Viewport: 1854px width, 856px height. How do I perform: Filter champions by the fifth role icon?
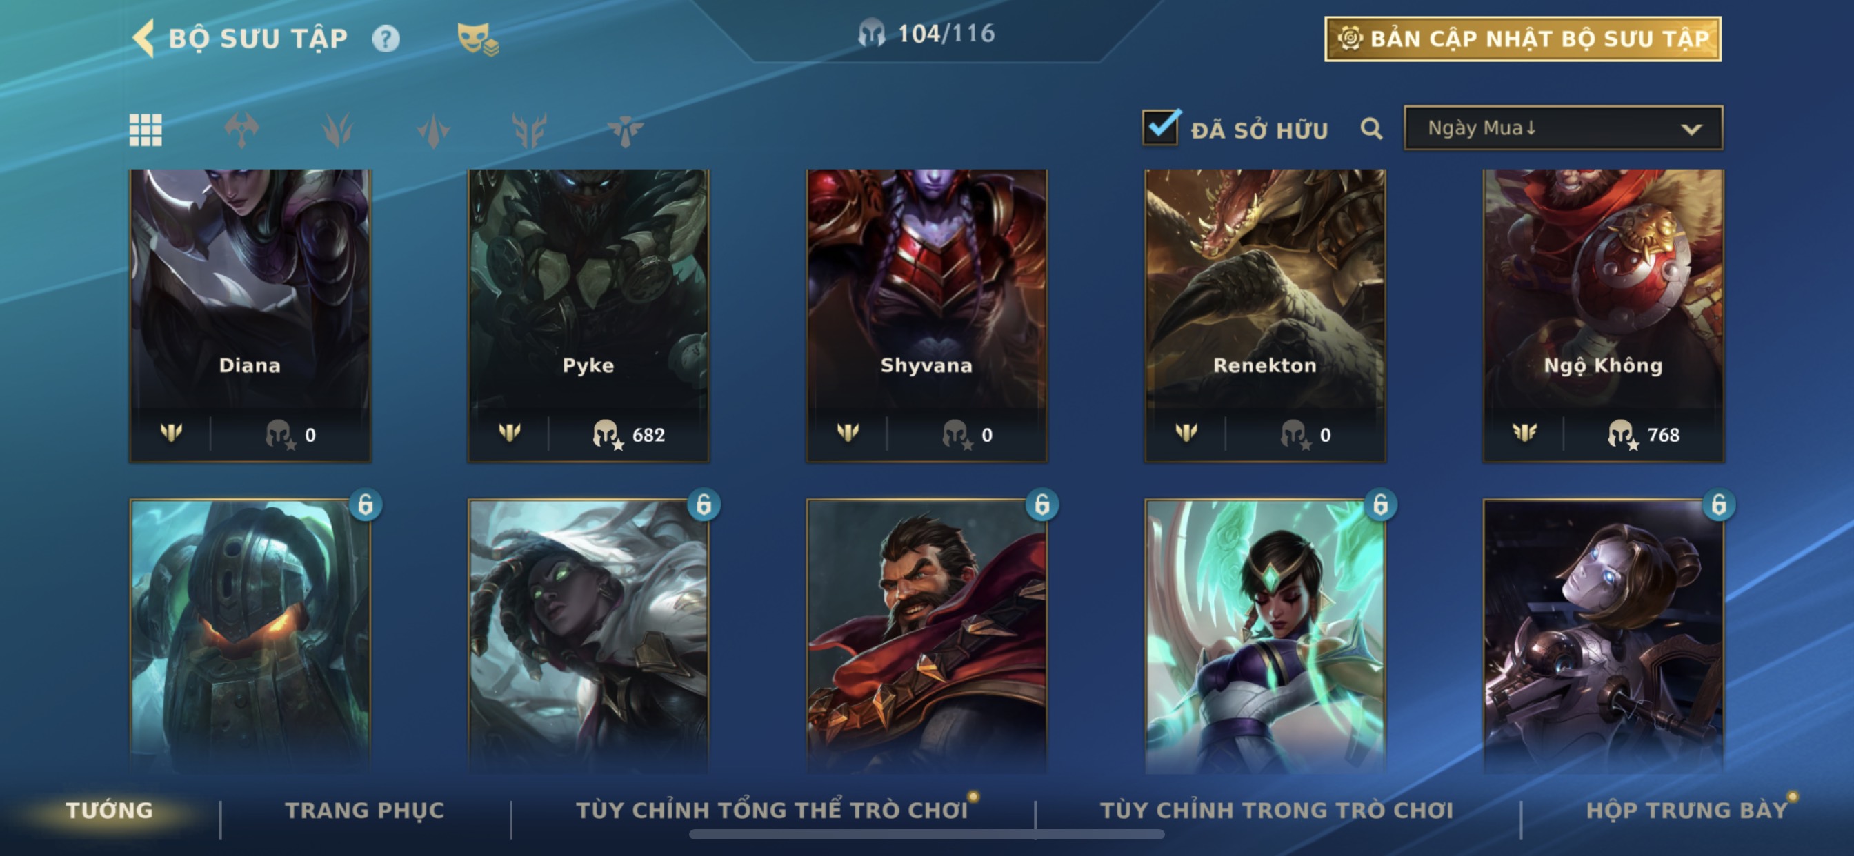click(625, 131)
